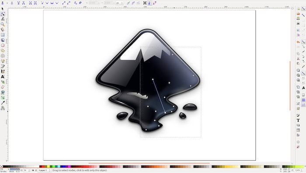This screenshot has height=173, width=306.
Task: Select the Star/Polygon tool
Action: pyautogui.click(x=3, y=51)
